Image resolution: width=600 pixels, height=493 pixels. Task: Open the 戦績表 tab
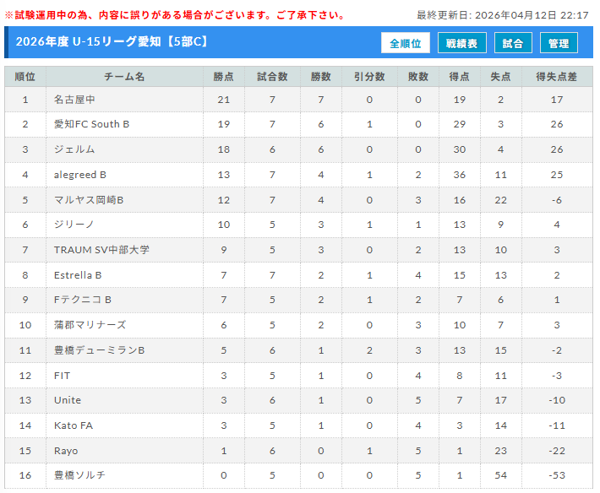pyautogui.click(x=461, y=43)
